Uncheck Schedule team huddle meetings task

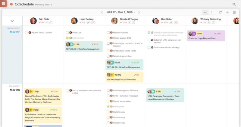[149, 33]
